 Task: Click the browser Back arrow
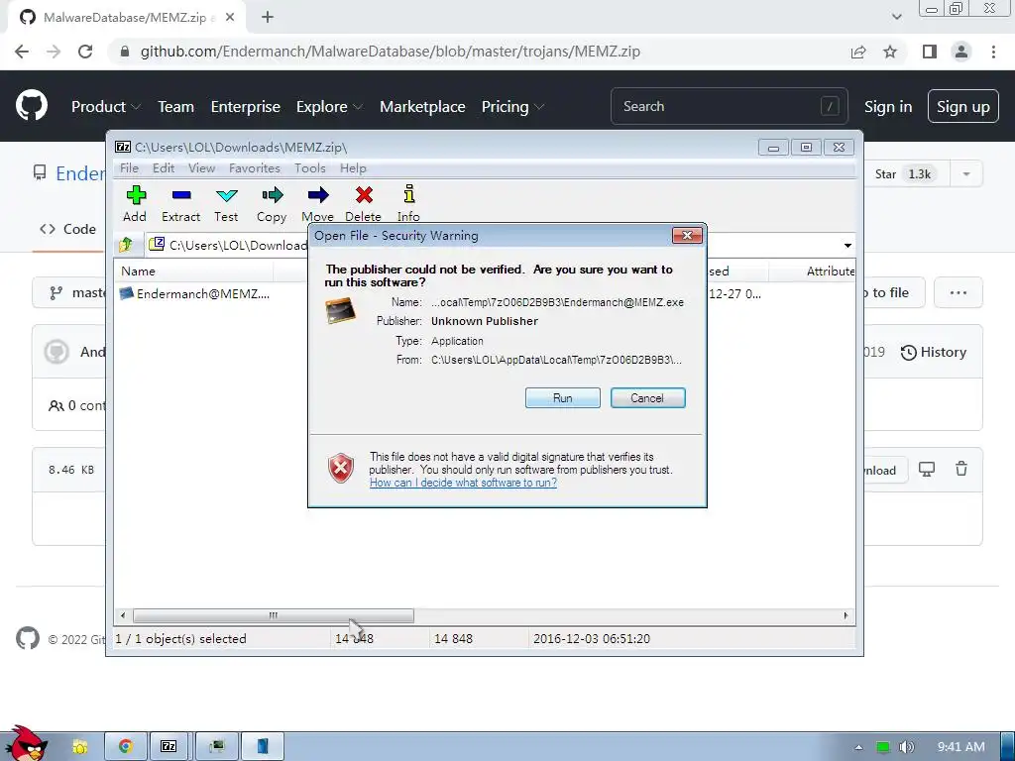click(22, 52)
